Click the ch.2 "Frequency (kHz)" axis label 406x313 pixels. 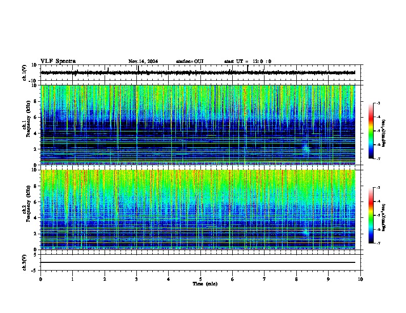28,204
